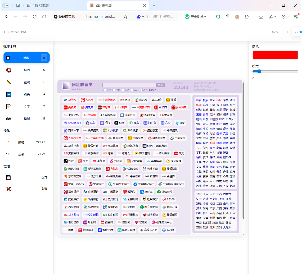Open the Baidu paw search engine dropdown
The height and width of the screenshot is (275, 302).
tap(140, 17)
